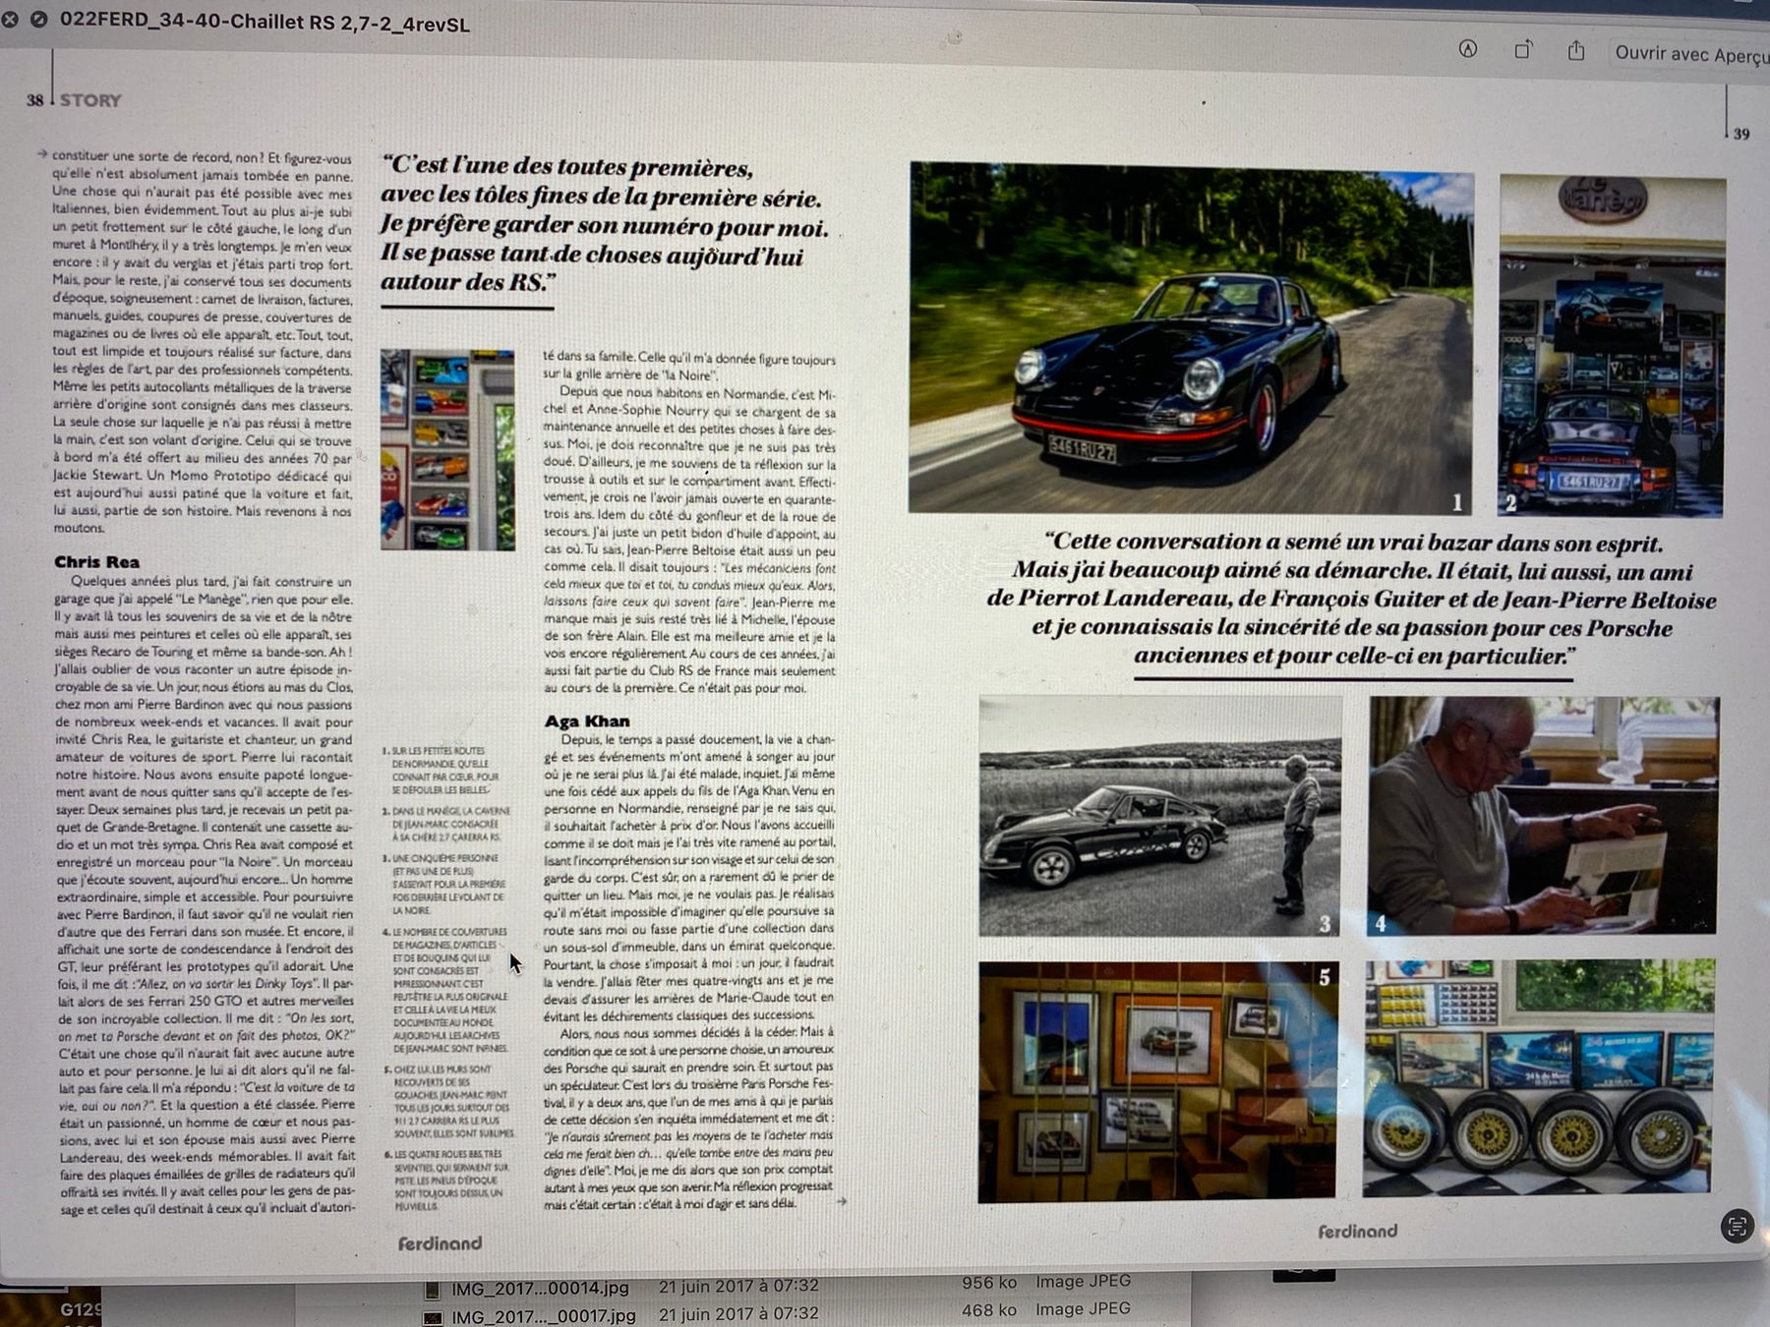This screenshot has height=1327, width=1770.
Task: Click photo 1 of black Porsche on road
Action: pos(1190,337)
